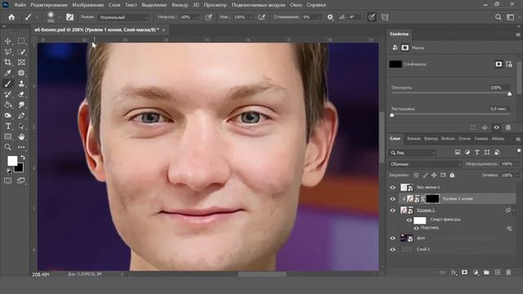Open the smoothing options gear icon

pos(330,17)
